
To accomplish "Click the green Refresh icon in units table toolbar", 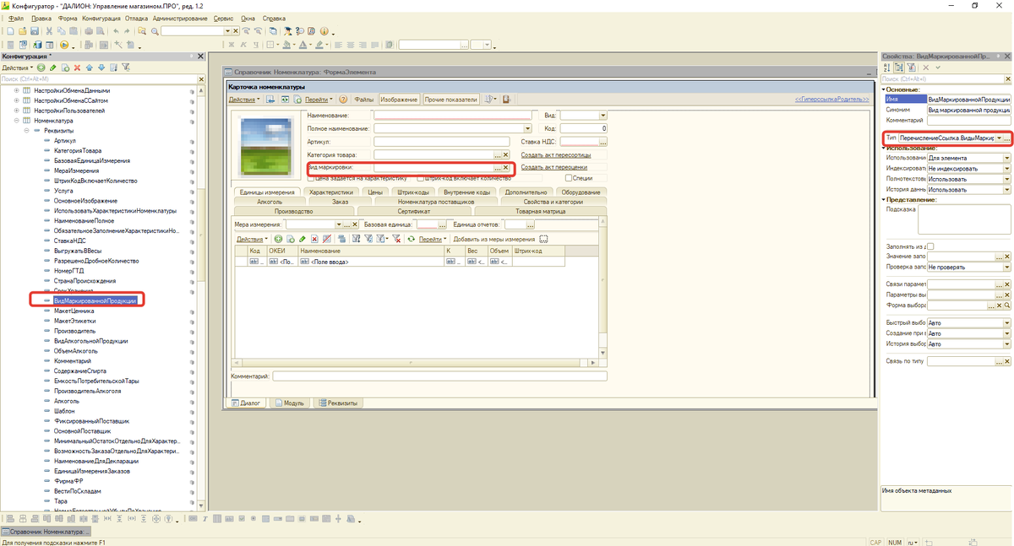I will [412, 239].
